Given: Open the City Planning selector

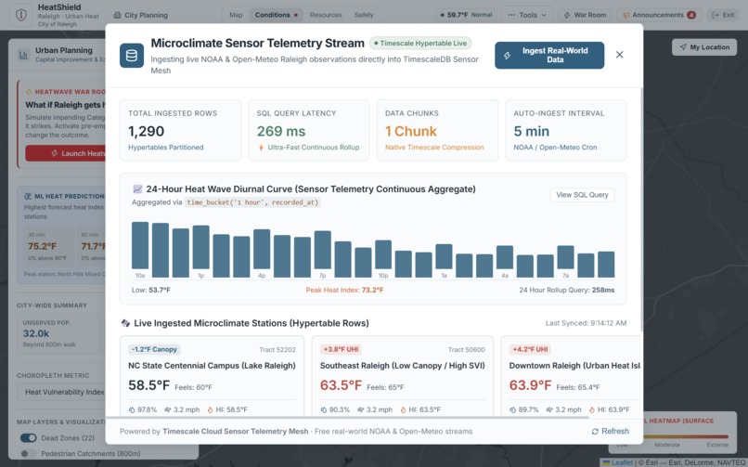Looking at the screenshot, I should tap(141, 15).
